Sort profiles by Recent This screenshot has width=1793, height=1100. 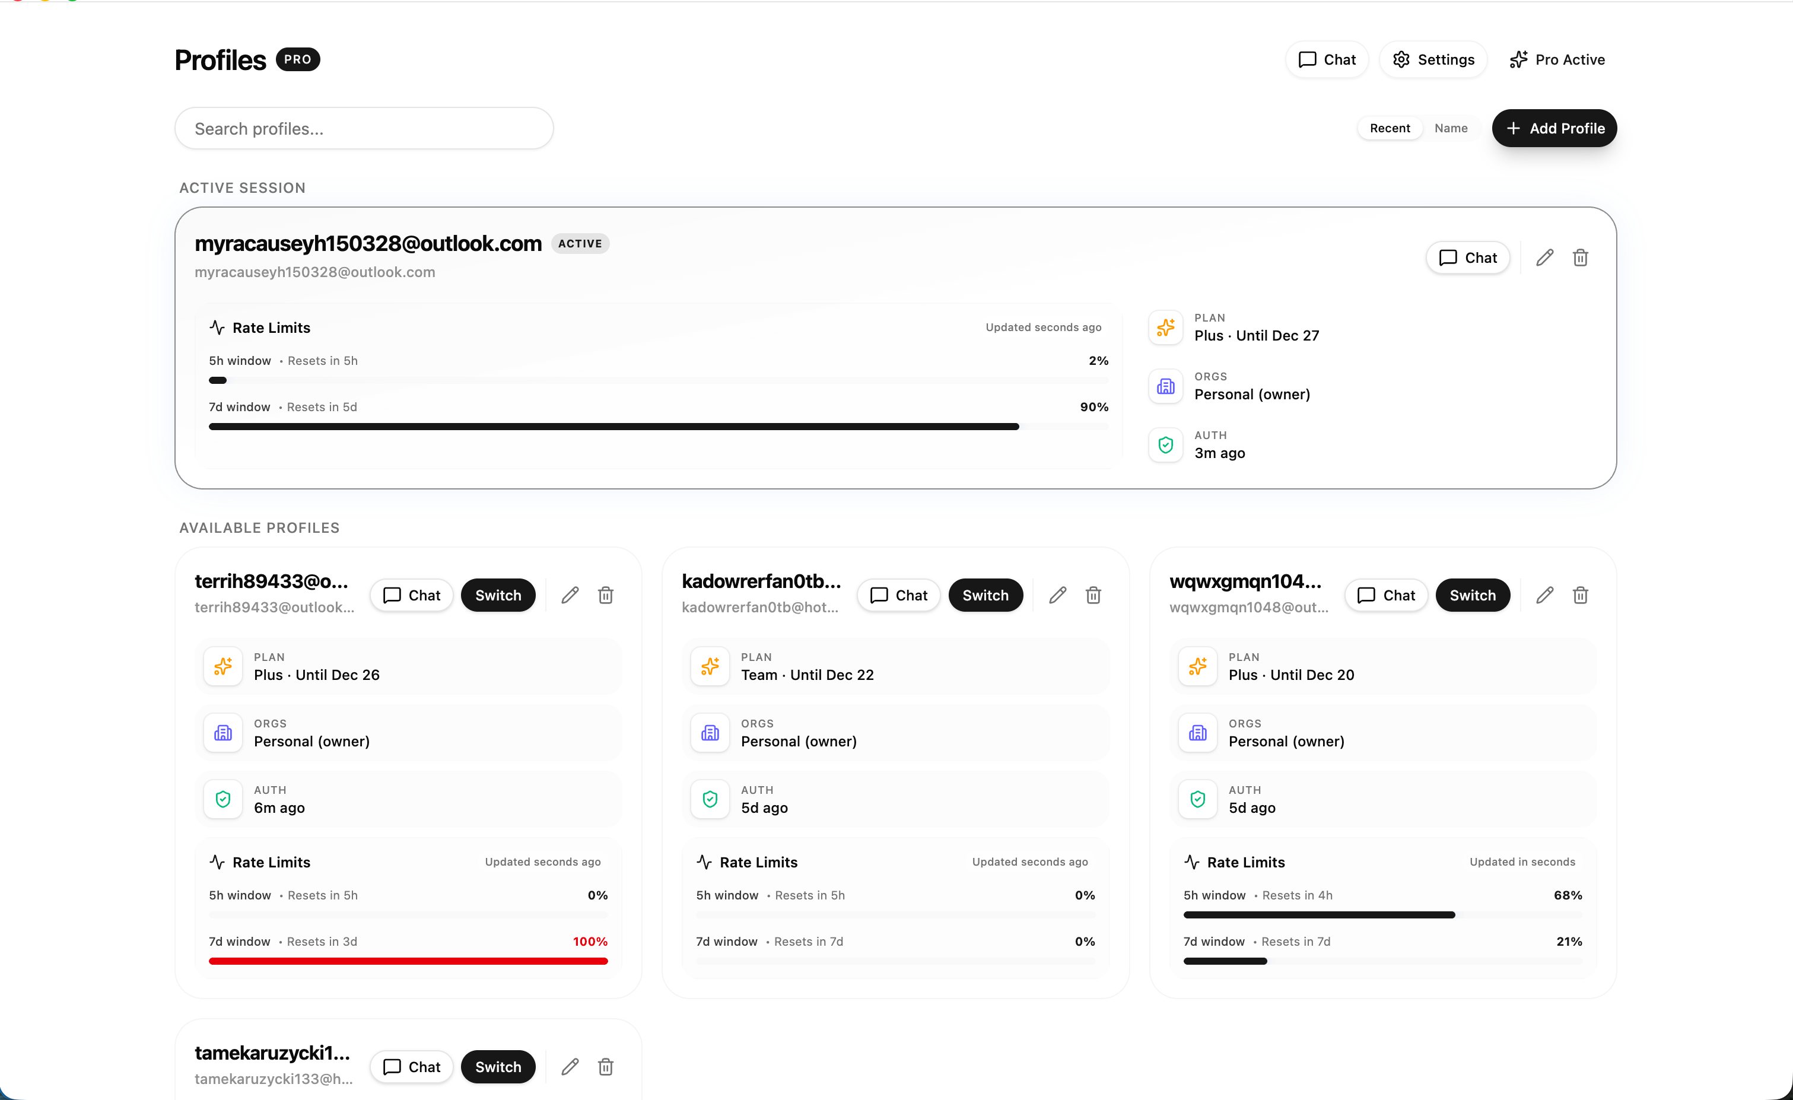tap(1389, 128)
